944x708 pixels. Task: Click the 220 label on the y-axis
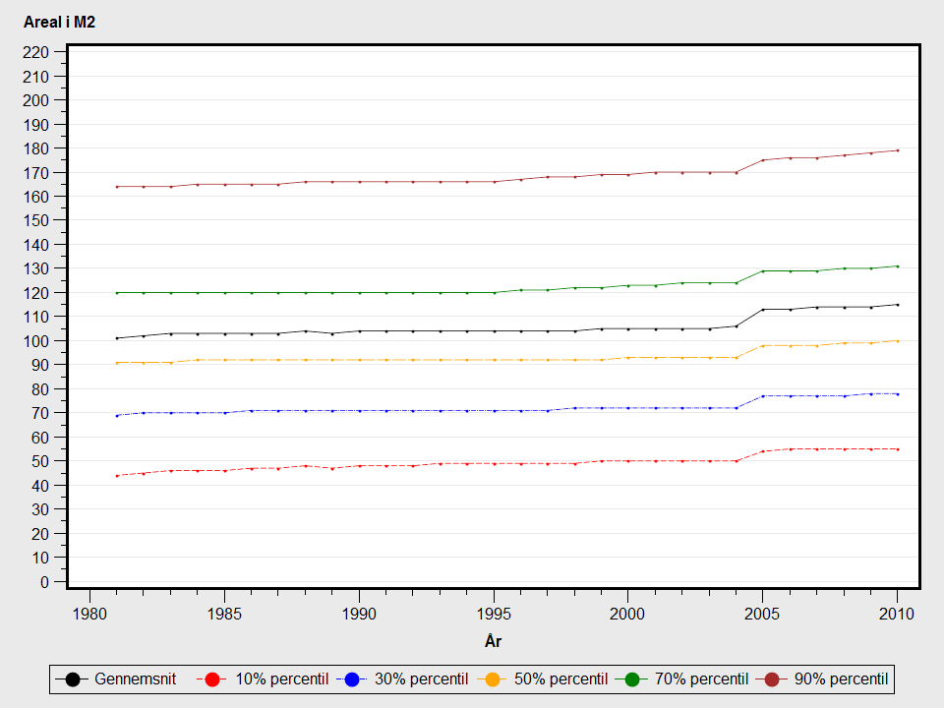click(35, 52)
